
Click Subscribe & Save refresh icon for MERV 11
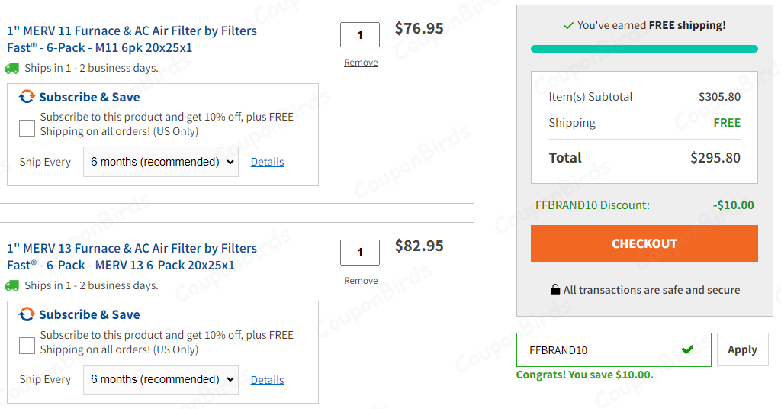click(x=27, y=97)
